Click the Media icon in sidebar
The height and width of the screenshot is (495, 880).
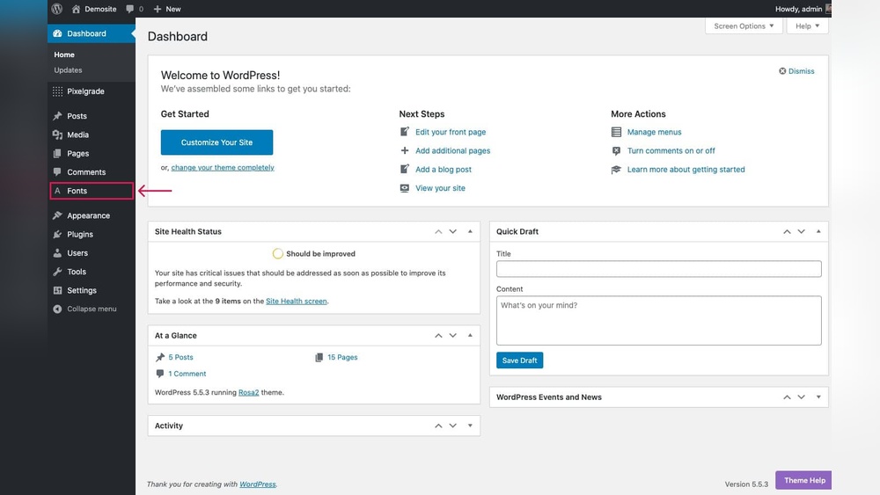click(x=57, y=135)
